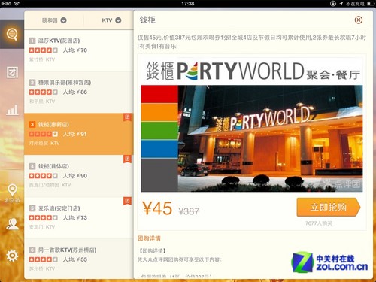Tap the 17:38 clock in status bar
The image size is (376, 282).
click(x=188, y=4)
